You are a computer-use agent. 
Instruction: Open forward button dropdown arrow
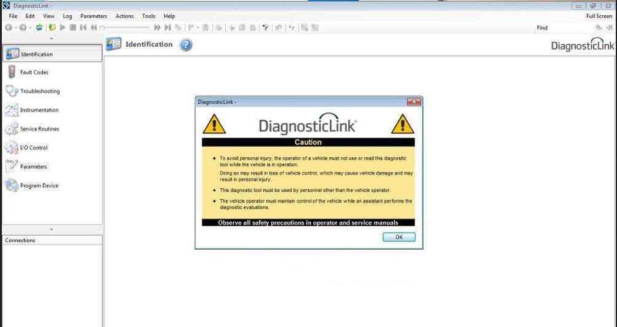point(30,28)
